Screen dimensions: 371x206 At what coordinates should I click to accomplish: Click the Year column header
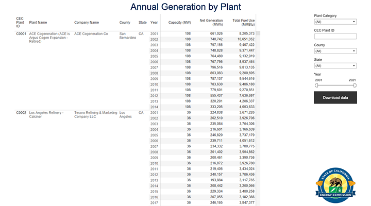154,23
